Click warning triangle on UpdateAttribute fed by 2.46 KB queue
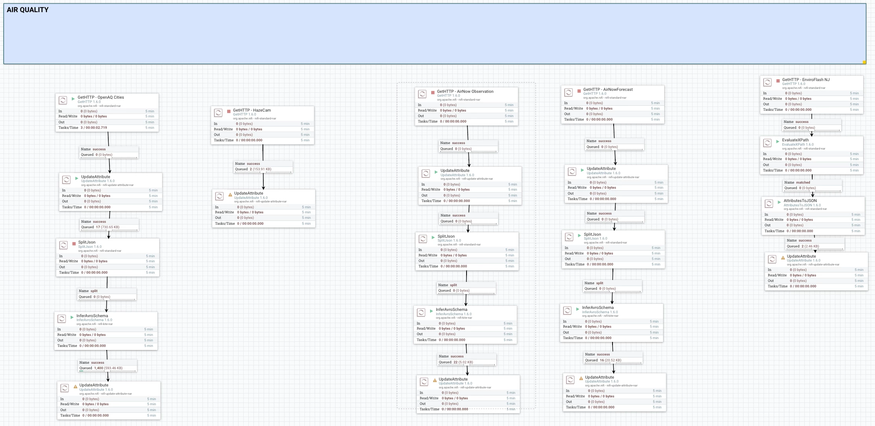 pos(783,258)
